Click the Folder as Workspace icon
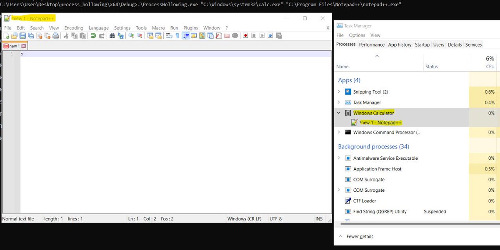The width and height of the screenshot is (500, 250). [x=227, y=36]
